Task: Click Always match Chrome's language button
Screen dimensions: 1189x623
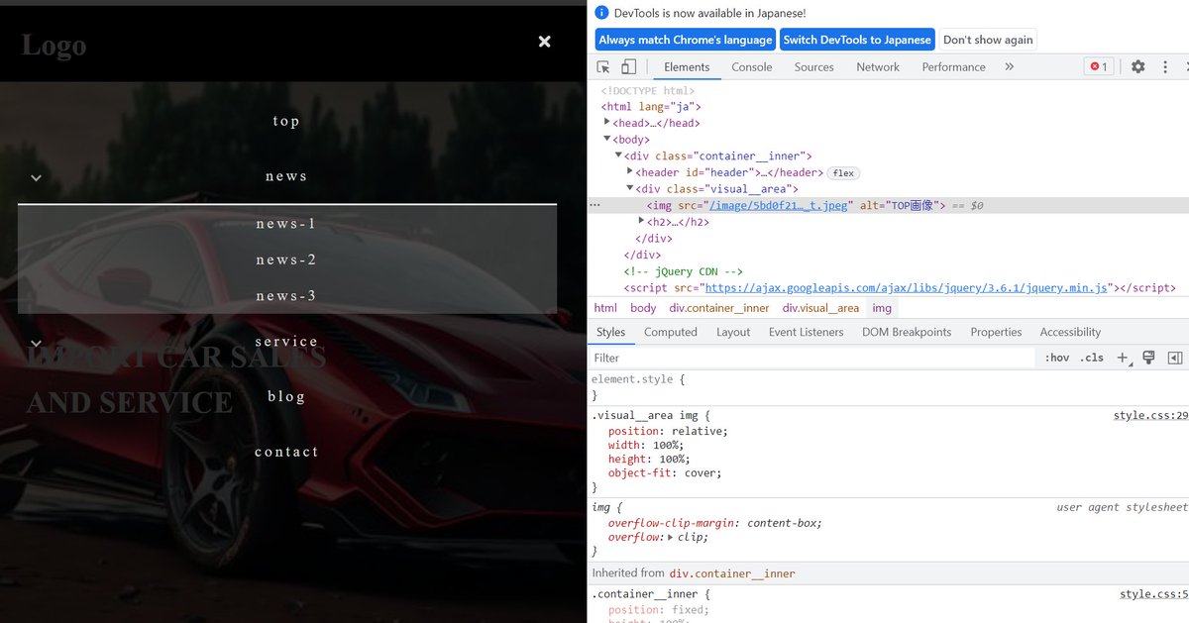Action: (686, 40)
